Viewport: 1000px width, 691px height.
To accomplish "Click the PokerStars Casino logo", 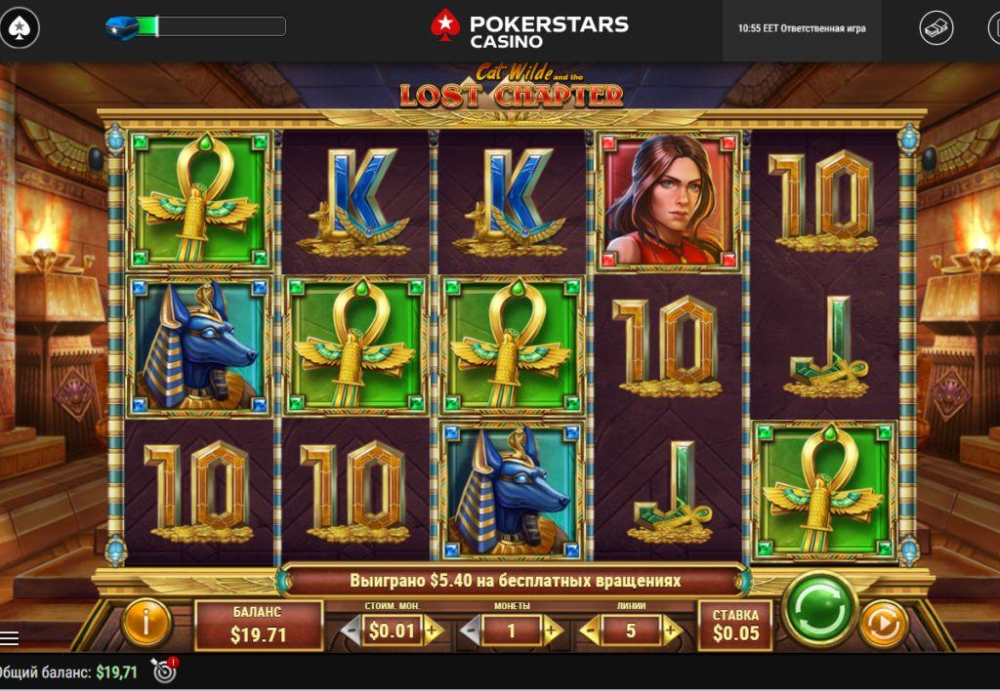I will [529, 28].
